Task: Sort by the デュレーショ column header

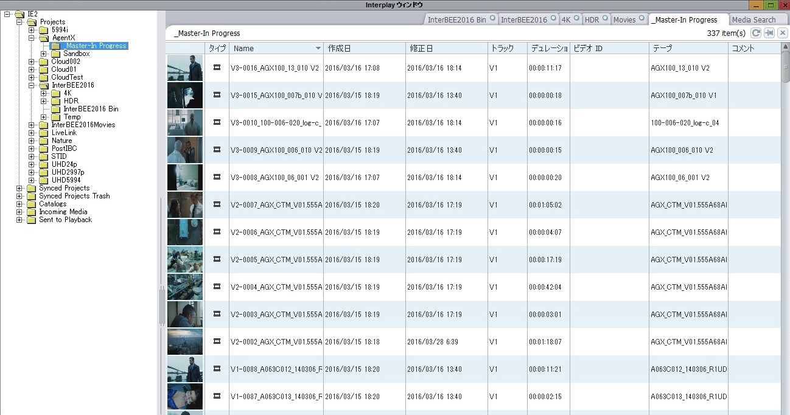Action: click(x=548, y=49)
